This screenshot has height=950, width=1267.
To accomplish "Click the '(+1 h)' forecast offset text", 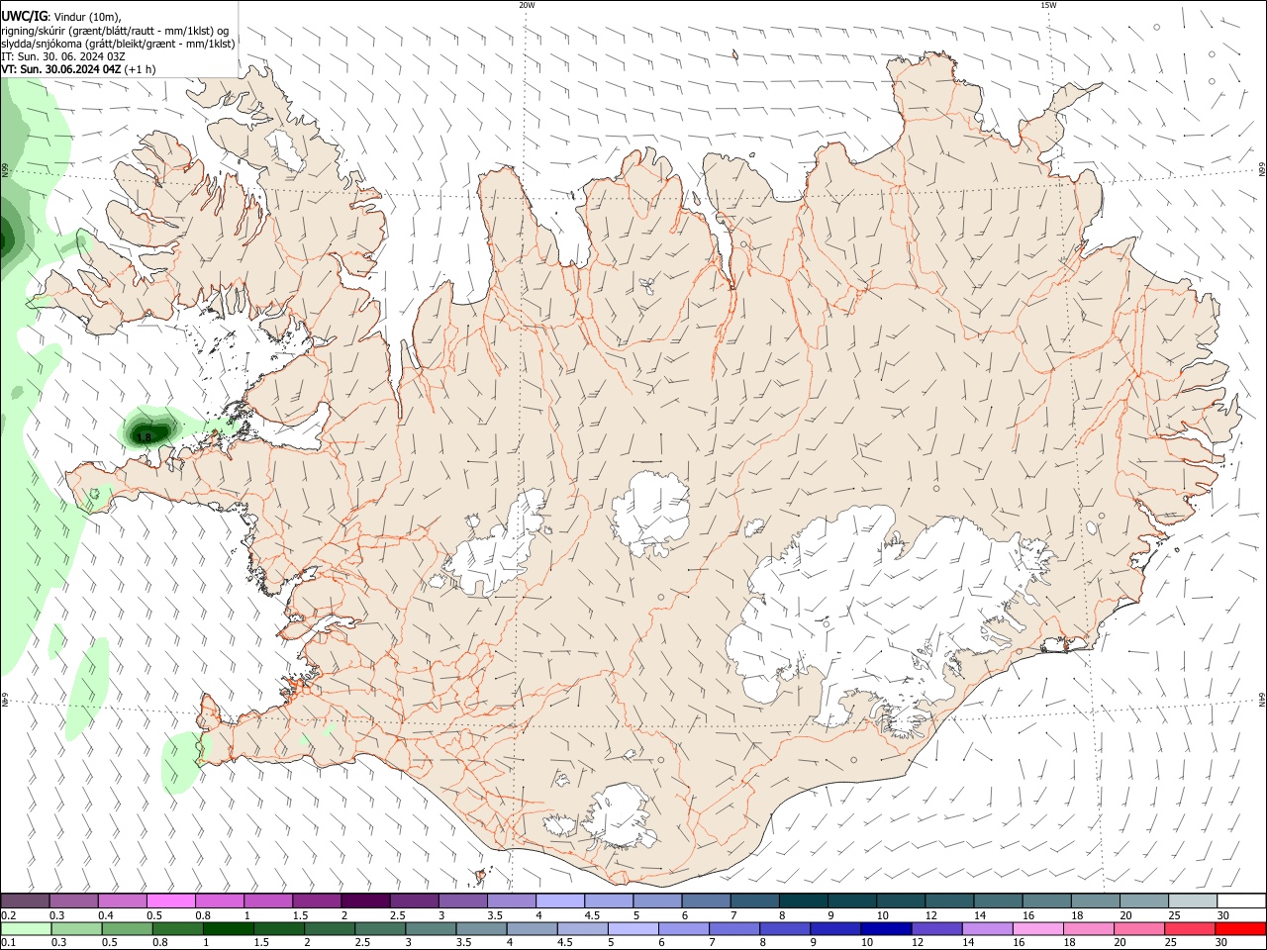I will (x=140, y=69).
